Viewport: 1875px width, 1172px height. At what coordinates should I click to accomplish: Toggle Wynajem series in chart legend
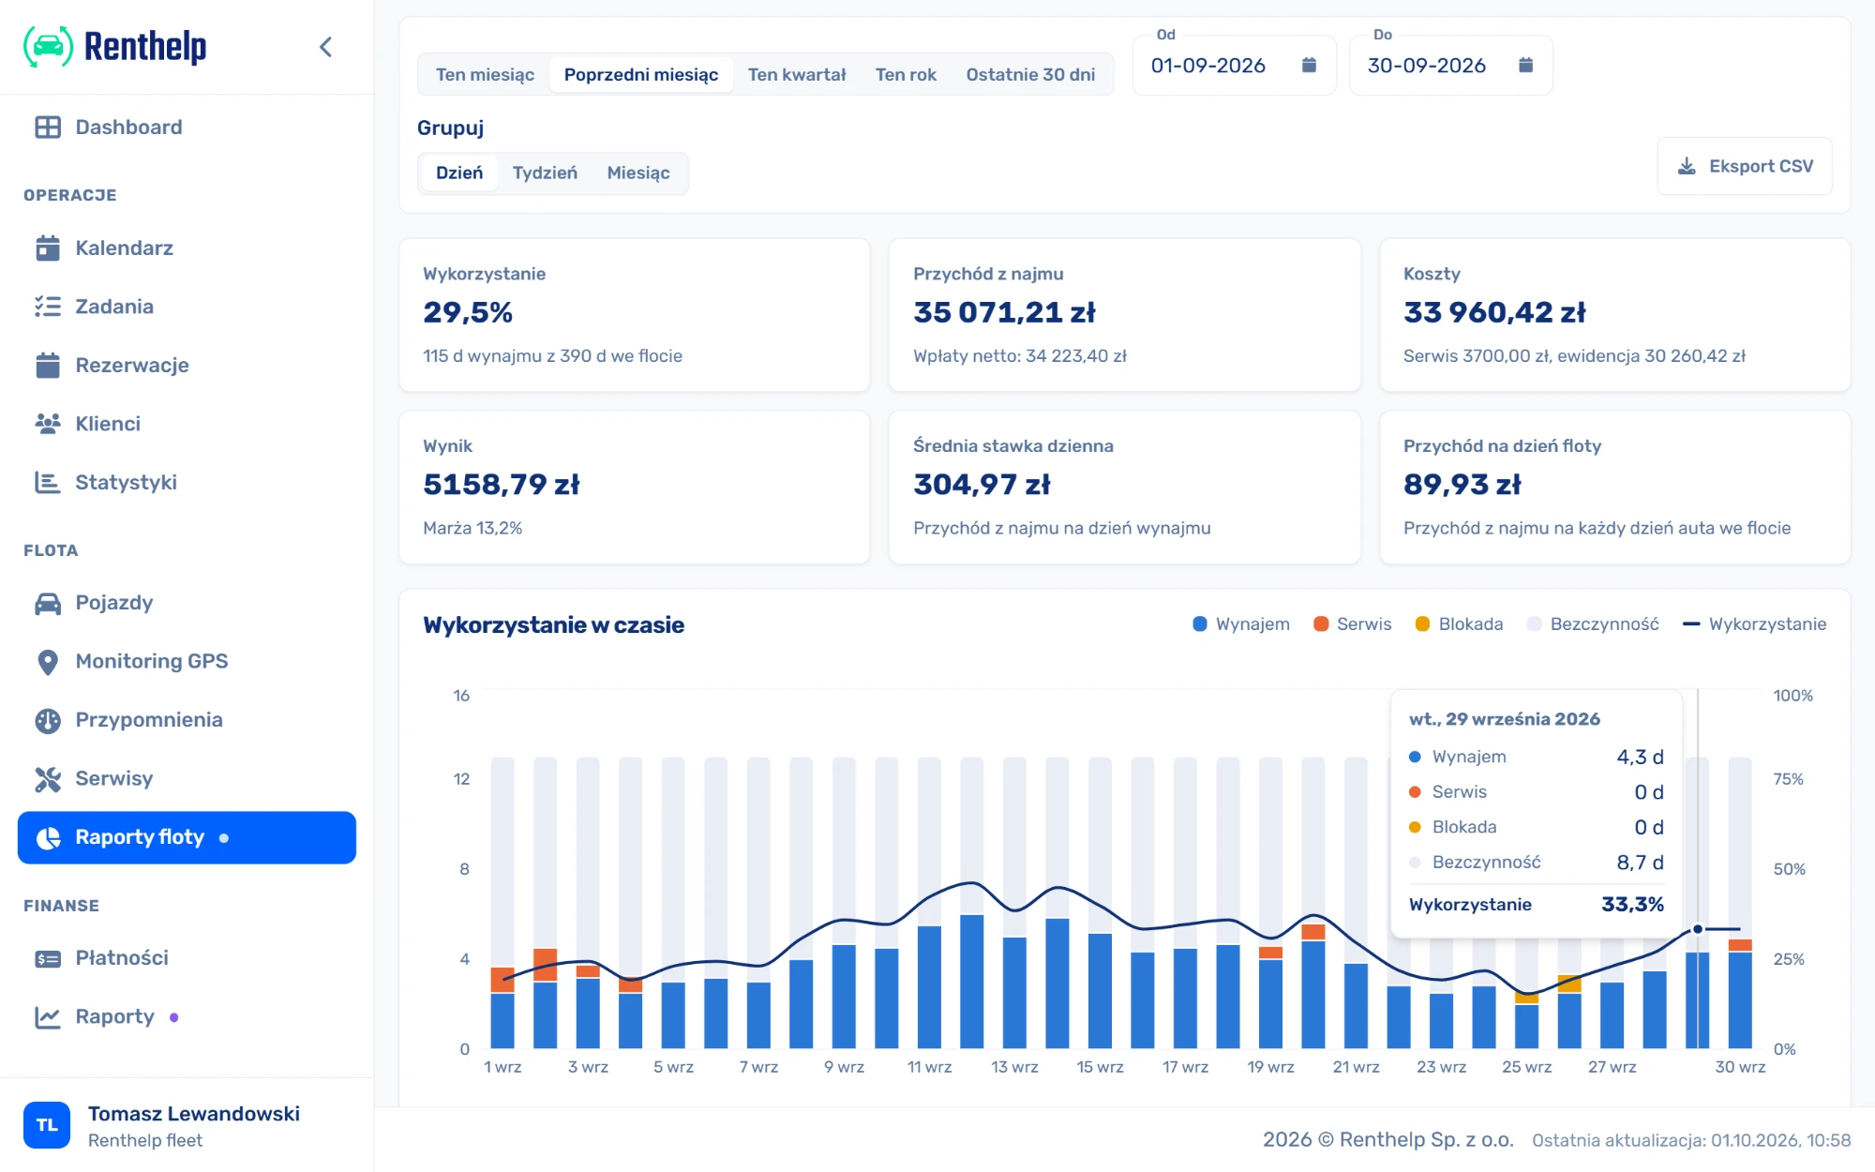1240,624
